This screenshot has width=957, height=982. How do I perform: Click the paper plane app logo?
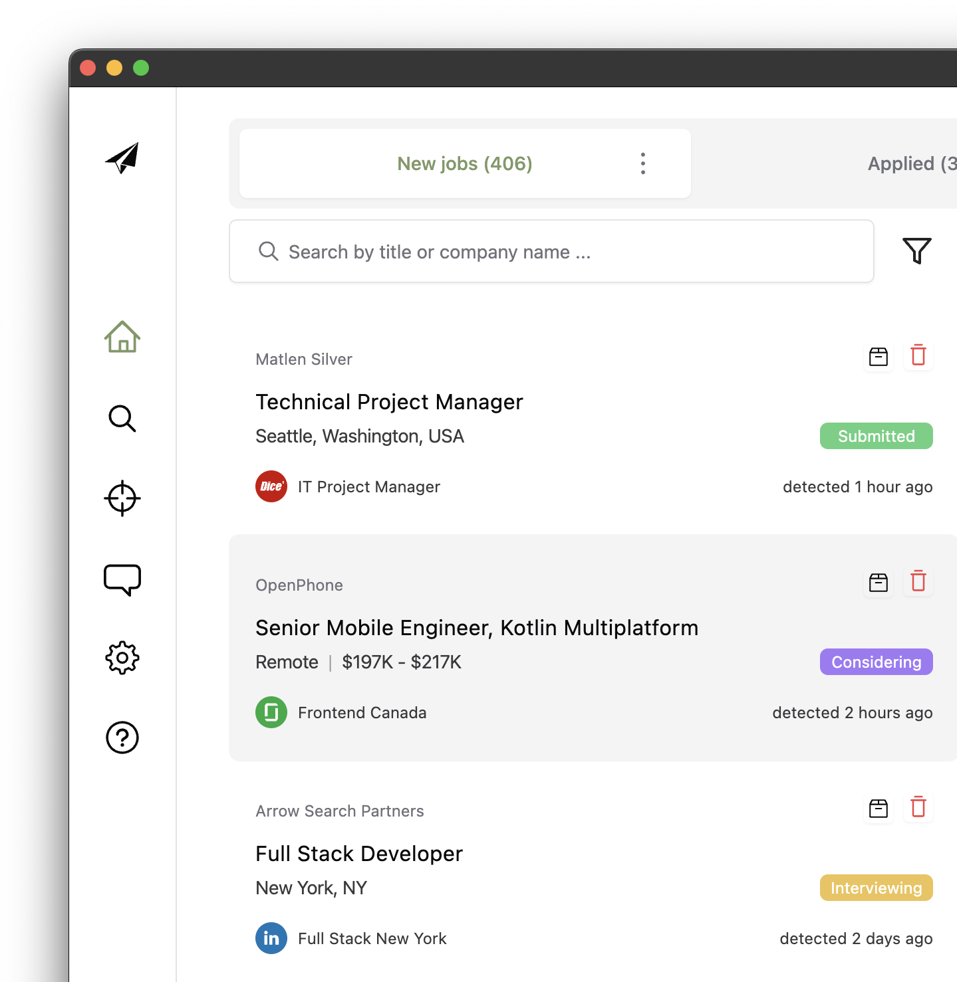pyautogui.click(x=122, y=157)
